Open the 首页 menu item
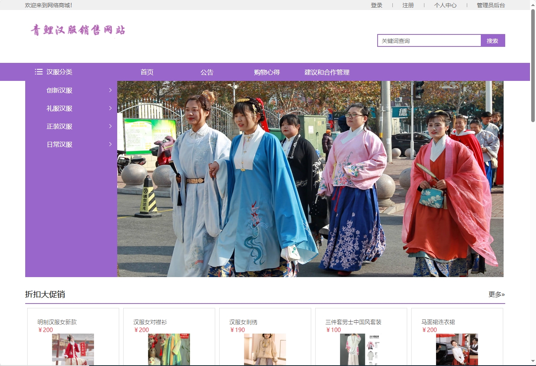Viewport: 536px width, 366px height. click(x=146, y=72)
